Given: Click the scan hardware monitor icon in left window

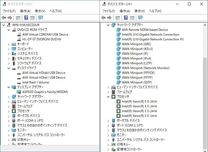Looking at the screenshot, I should (x=40, y=18).
